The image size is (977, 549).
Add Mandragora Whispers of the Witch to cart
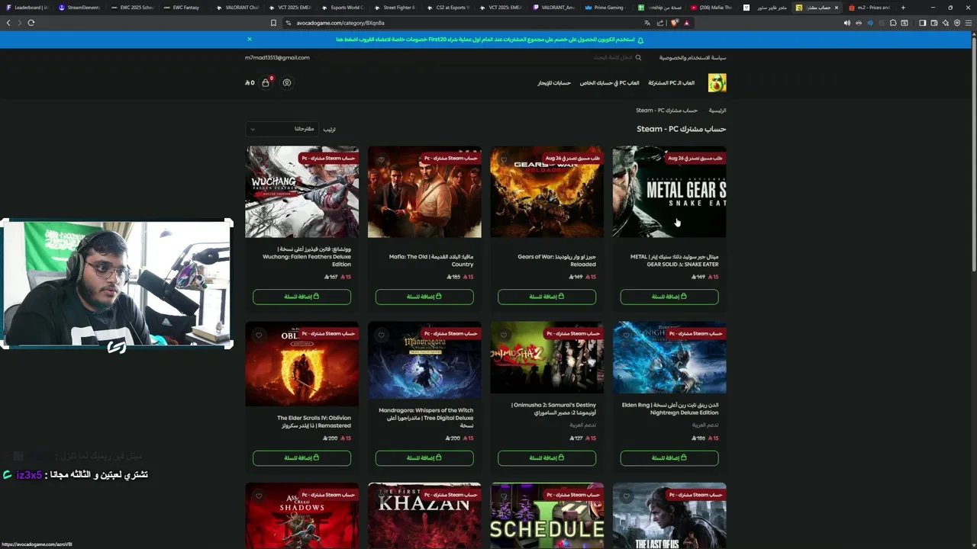pyautogui.click(x=424, y=457)
